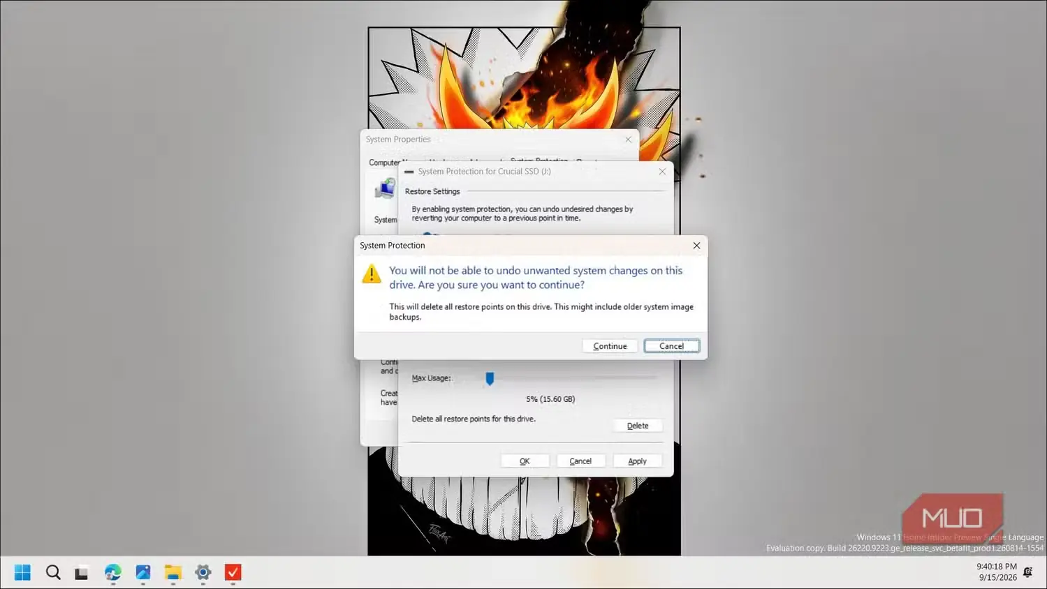Click the 'Delete all restore points for this drive.' text
The height and width of the screenshot is (589, 1047).
(474, 419)
